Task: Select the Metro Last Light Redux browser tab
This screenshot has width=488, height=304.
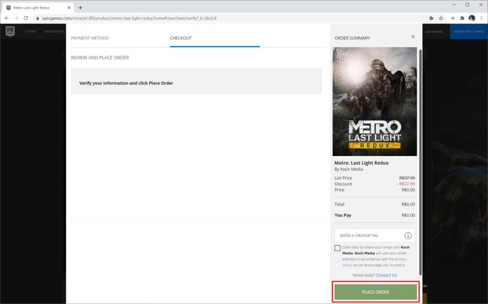Action: coord(37,8)
